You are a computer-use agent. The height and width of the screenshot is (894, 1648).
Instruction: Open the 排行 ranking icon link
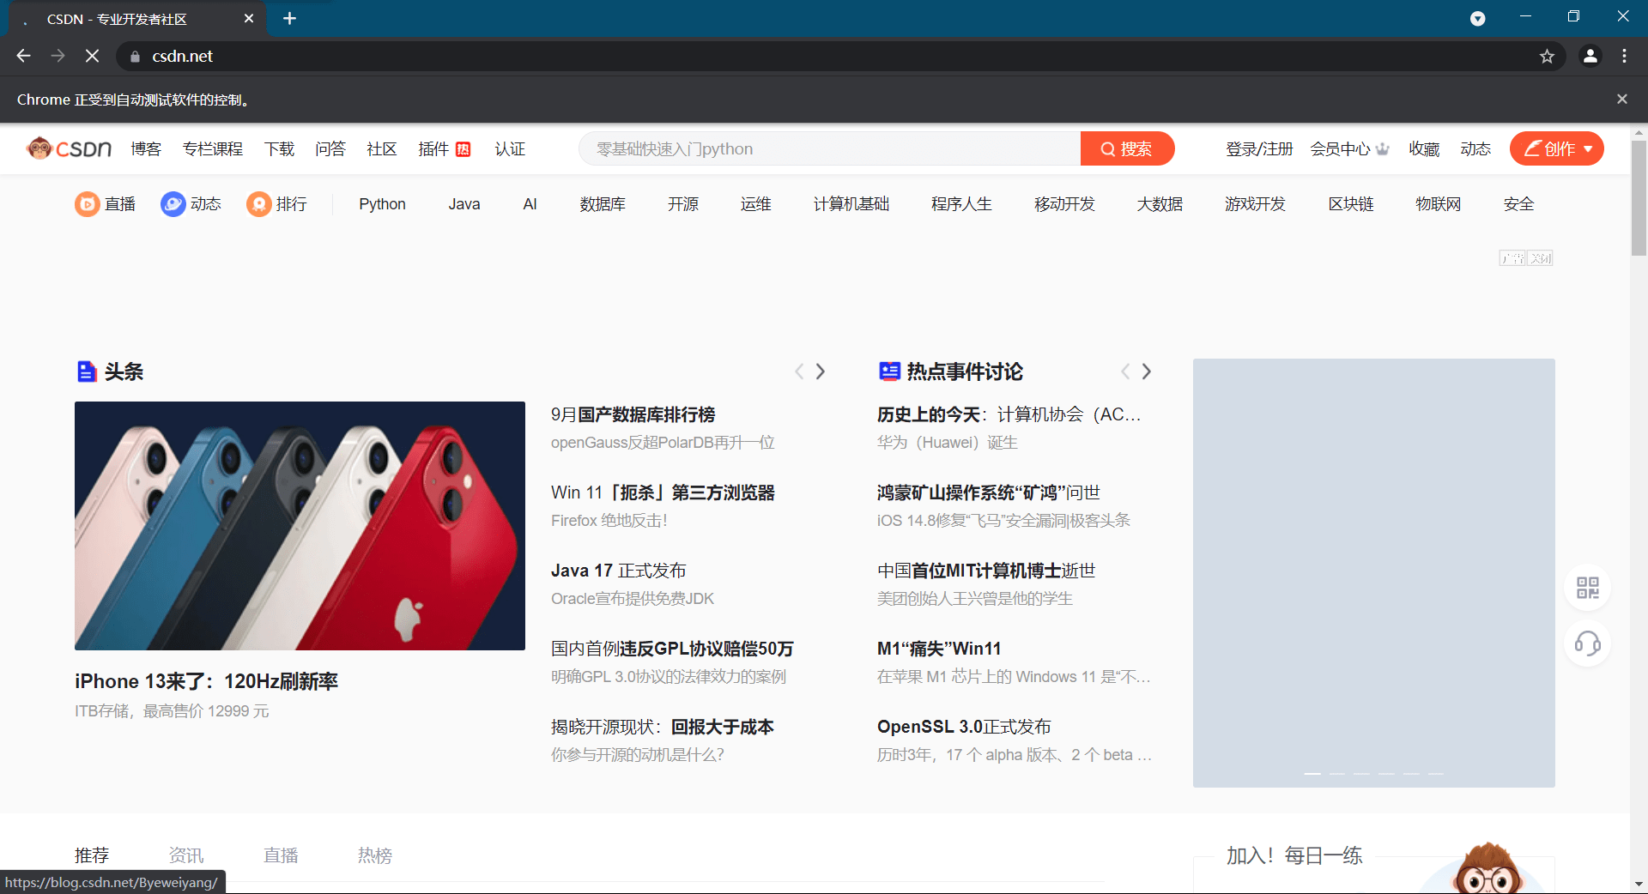[276, 204]
